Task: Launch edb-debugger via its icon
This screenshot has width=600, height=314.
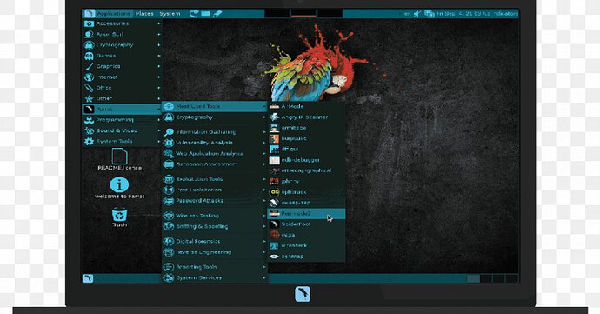Action: click(274, 160)
